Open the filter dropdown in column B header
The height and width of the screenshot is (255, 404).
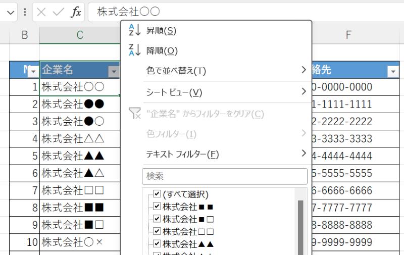(34, 72)
